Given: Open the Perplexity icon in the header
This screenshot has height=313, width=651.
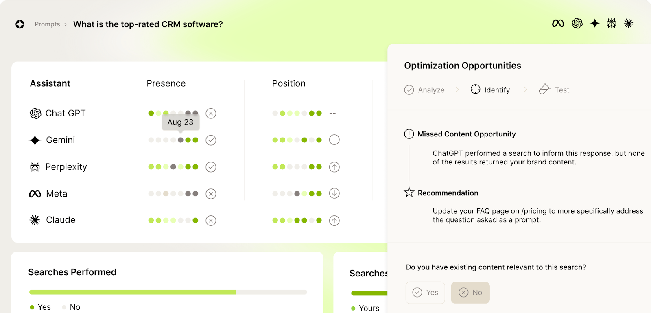Looking at the screenshot, I should pyautogui.click(x=612, y=23).
